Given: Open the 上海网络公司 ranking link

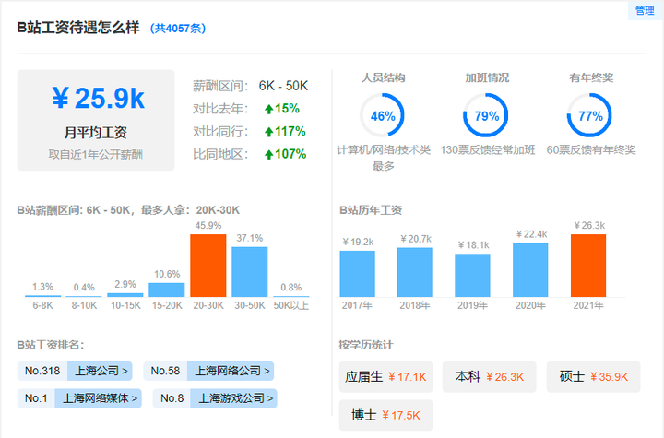Looking at the screenshot, I should tap(231, 371).
